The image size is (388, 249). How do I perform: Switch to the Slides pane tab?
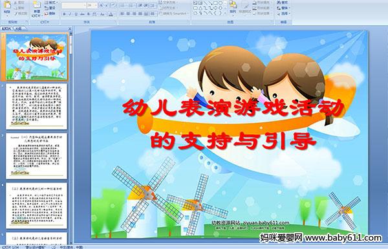pos(6,28)
